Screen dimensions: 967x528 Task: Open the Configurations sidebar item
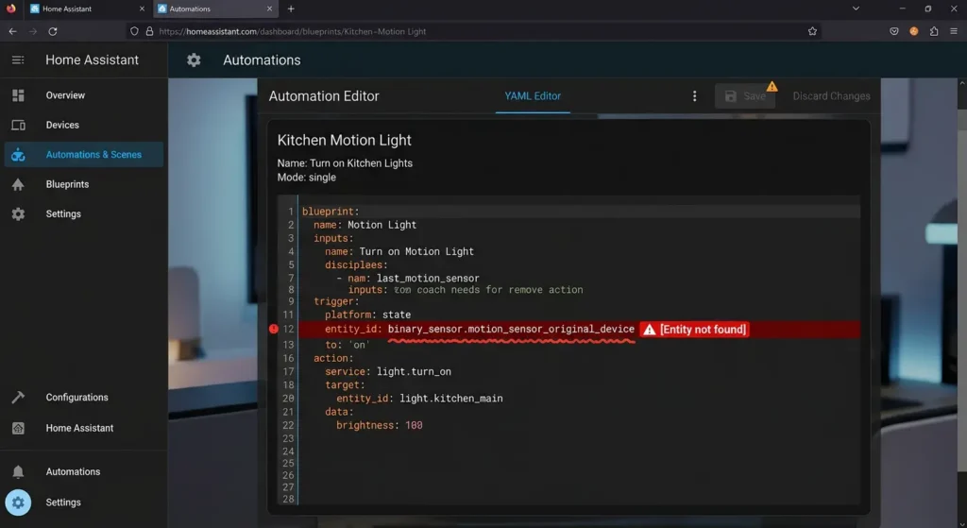pos(77,398)
